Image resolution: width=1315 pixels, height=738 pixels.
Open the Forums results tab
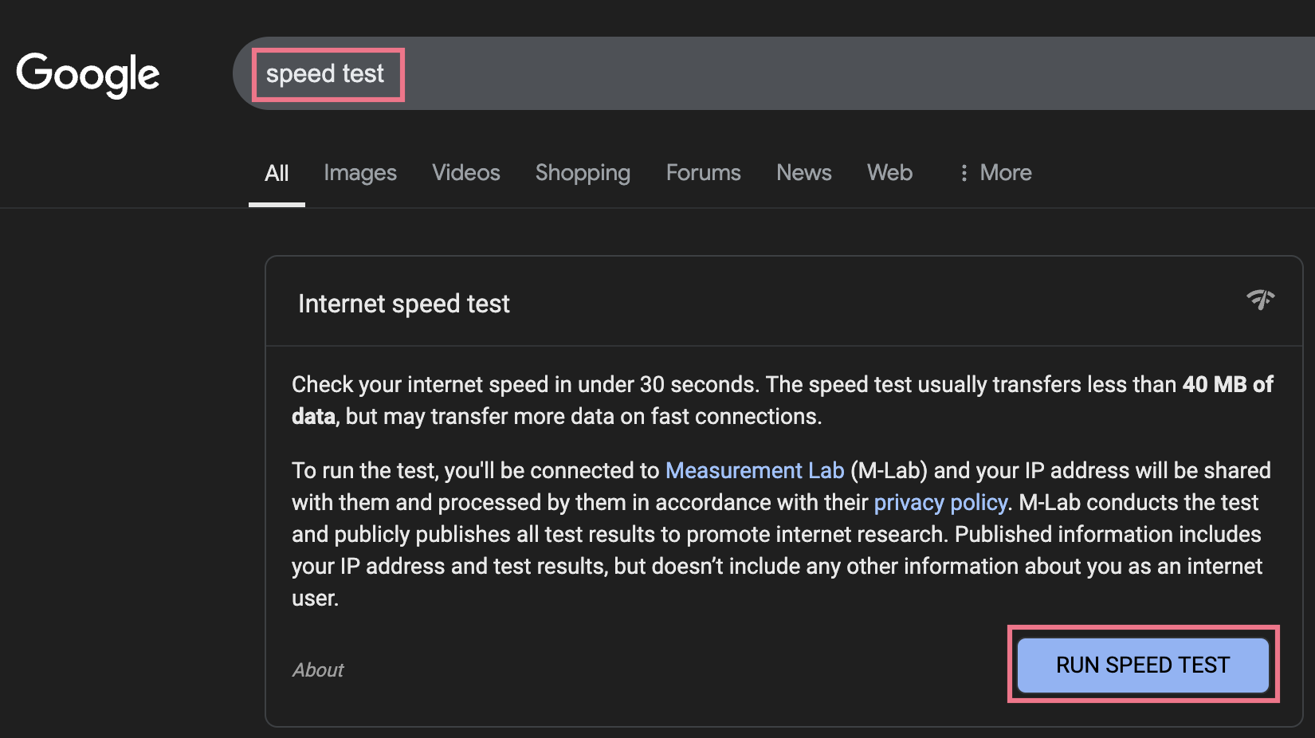coord(703,173)
